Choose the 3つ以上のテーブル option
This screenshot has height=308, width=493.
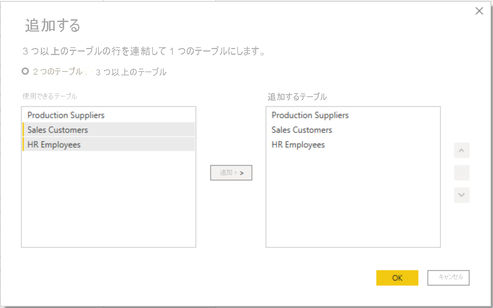coord(89,71)
